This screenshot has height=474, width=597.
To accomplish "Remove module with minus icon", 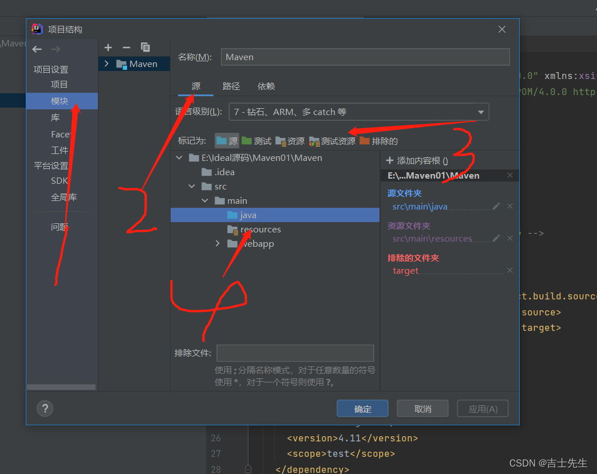I will tap(126, 48).
